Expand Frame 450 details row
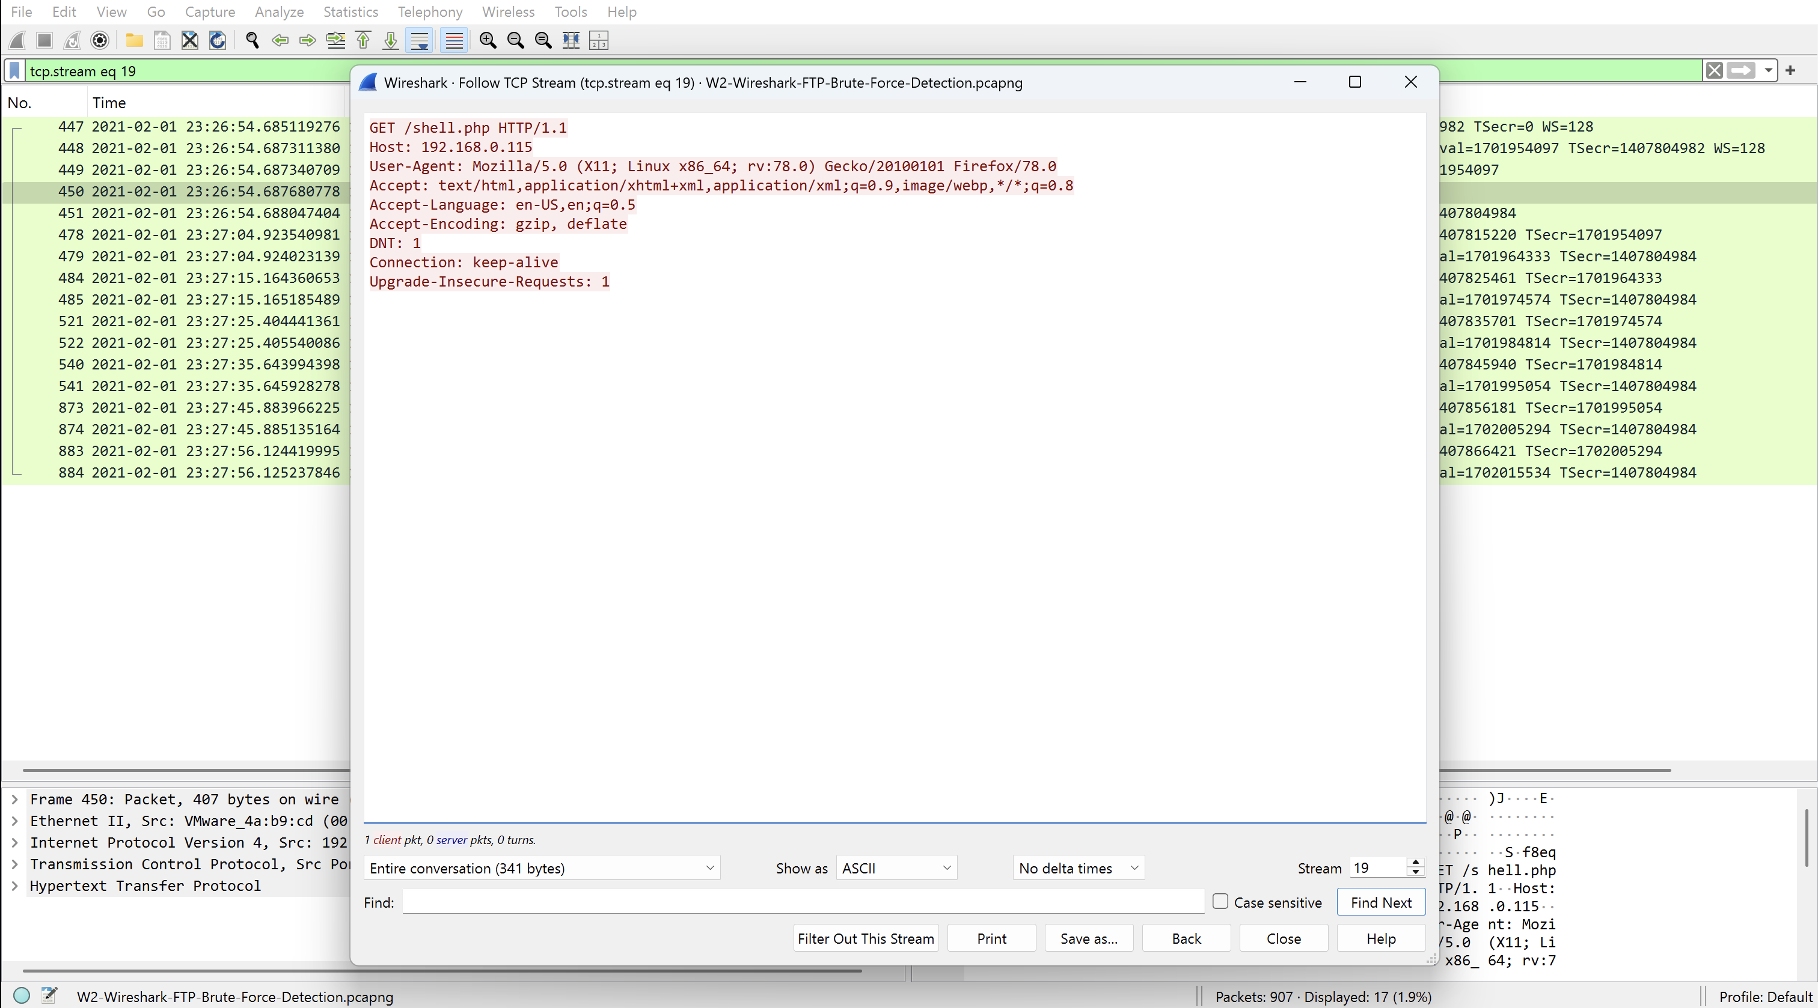The image size is (1818, 1008). click(14, 799)
